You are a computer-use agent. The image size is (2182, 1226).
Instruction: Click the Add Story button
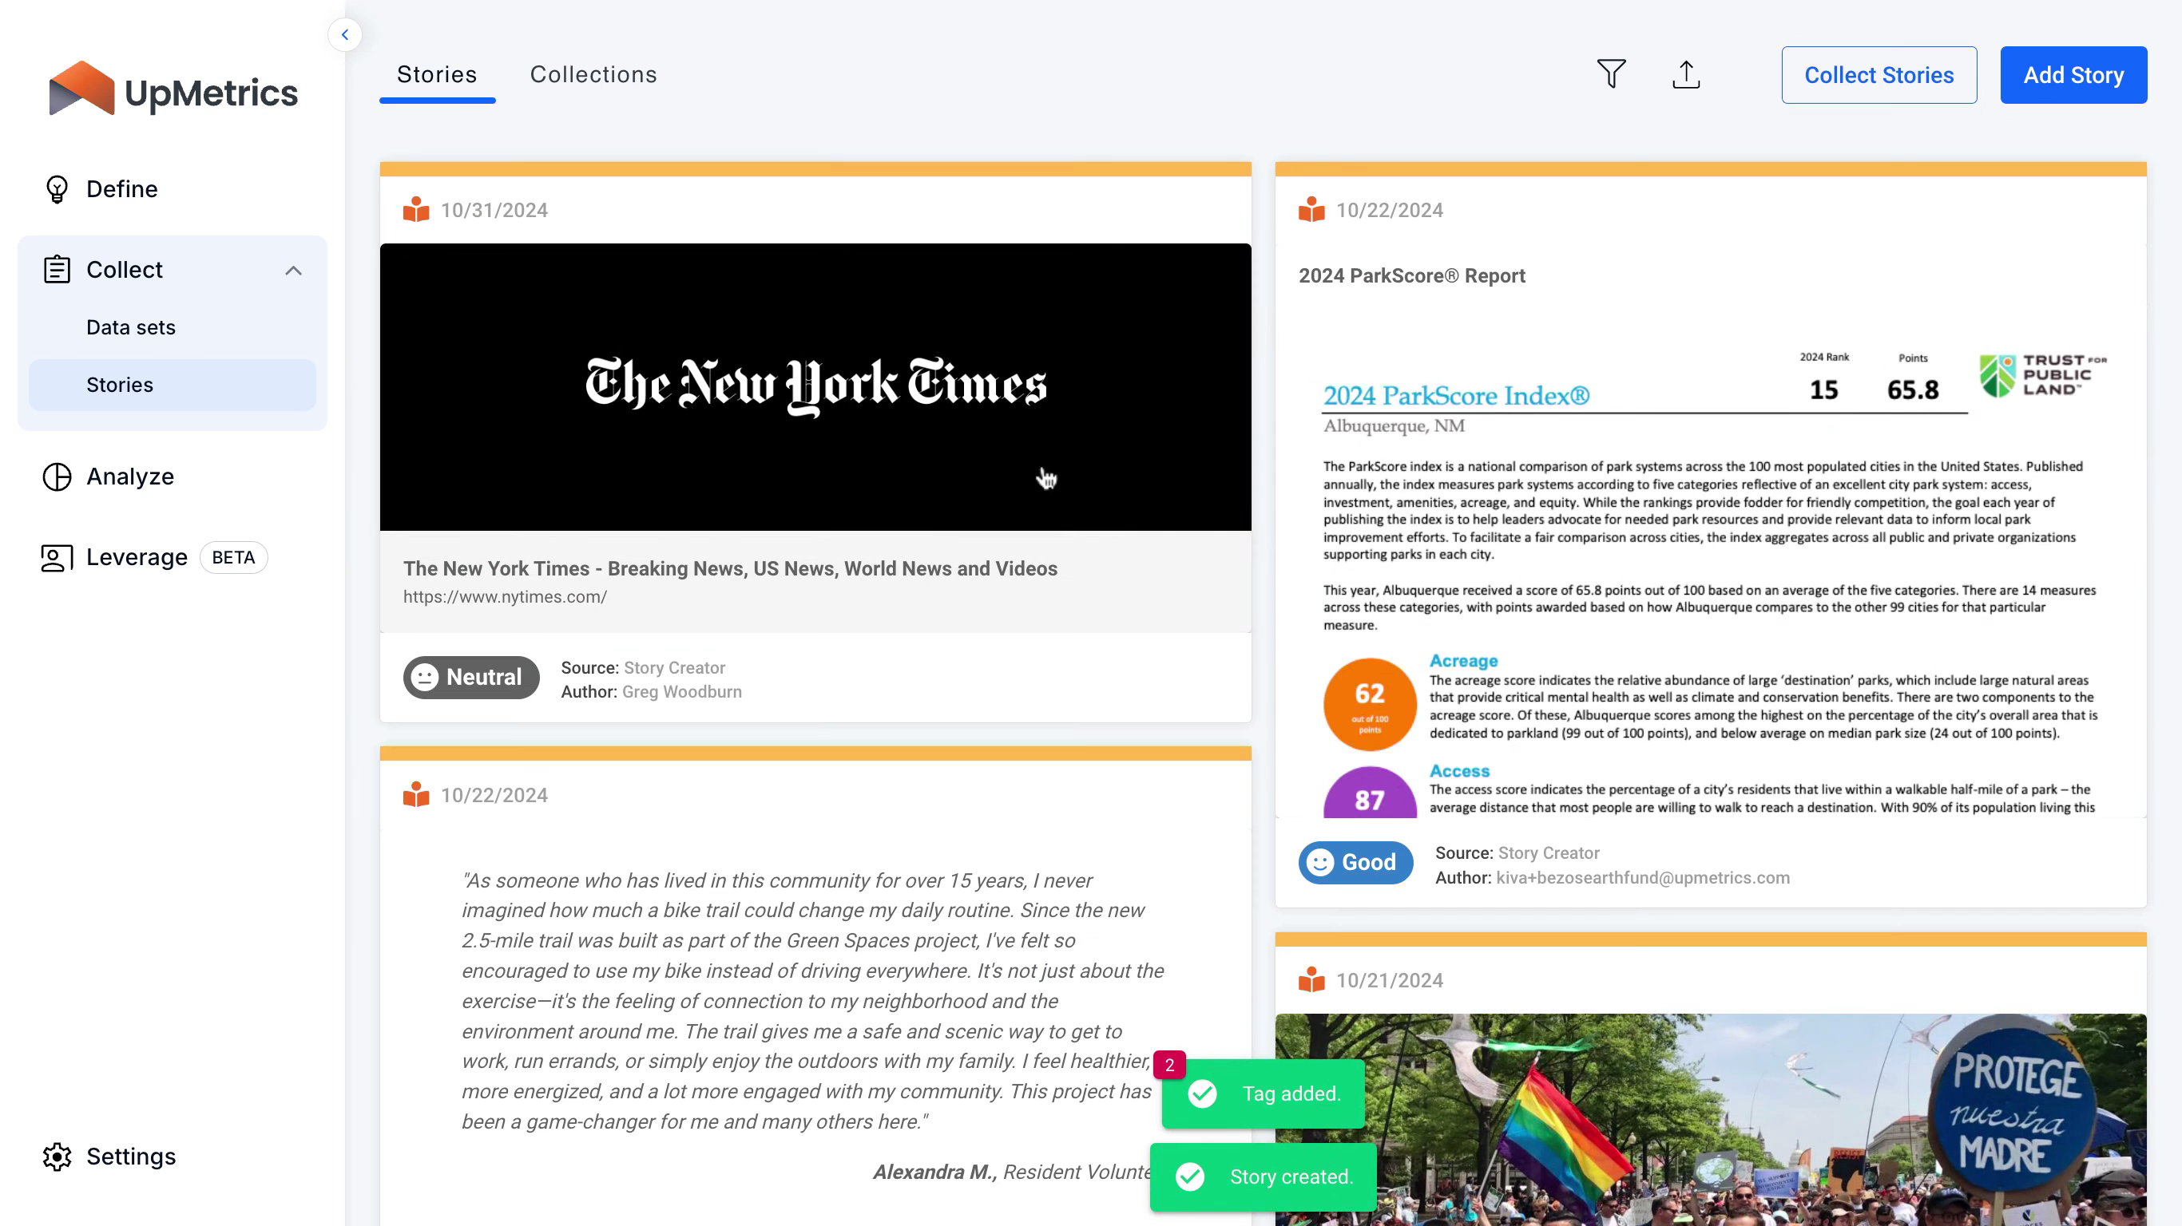[x=2074, y=75]
